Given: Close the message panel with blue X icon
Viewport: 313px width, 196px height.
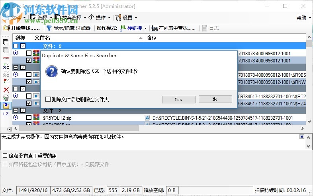Looking at the screenshot, I should pyautogui.click(x=302, y=137).
